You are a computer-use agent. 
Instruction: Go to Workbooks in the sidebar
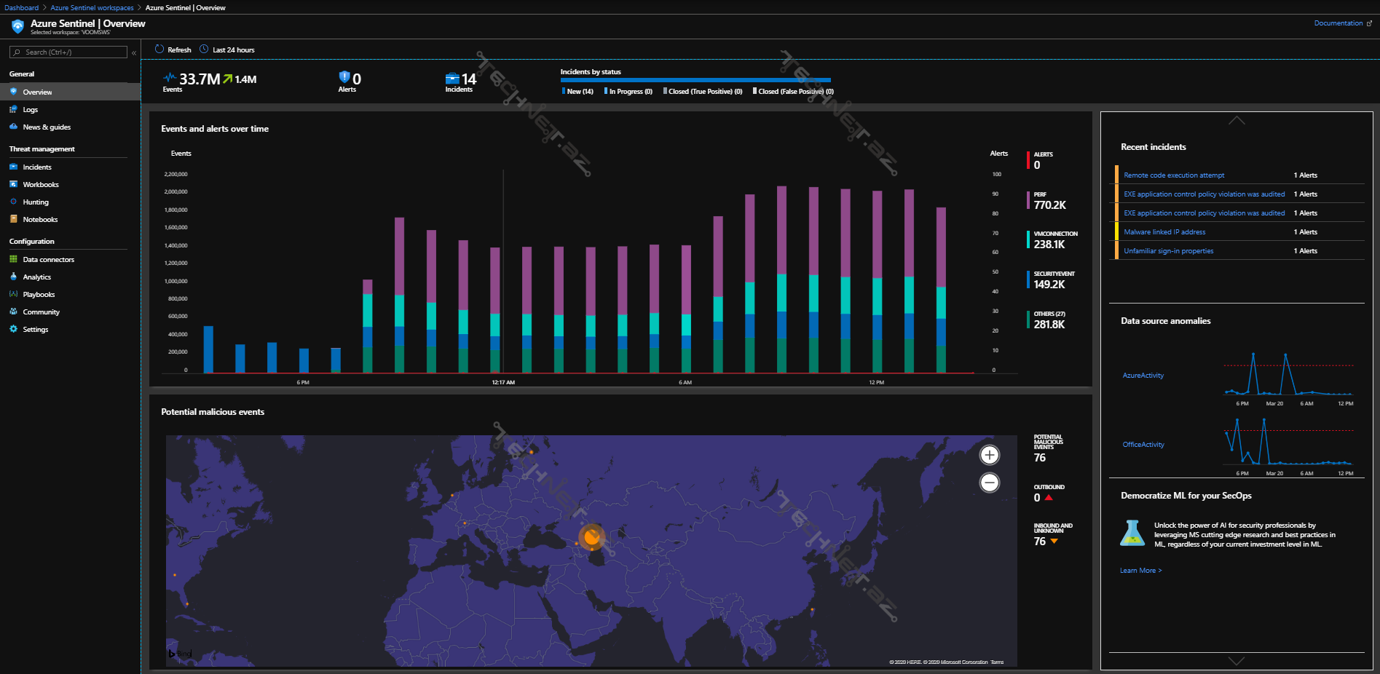41,185
